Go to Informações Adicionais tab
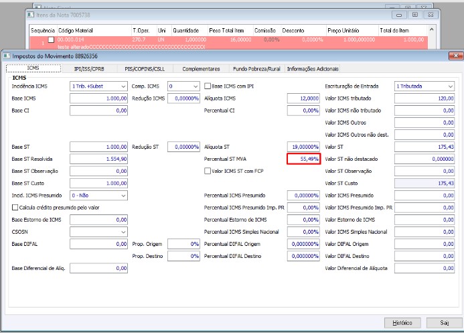Image resolution: width=464 pixels, height=333 pixels. tap(313, 69)
